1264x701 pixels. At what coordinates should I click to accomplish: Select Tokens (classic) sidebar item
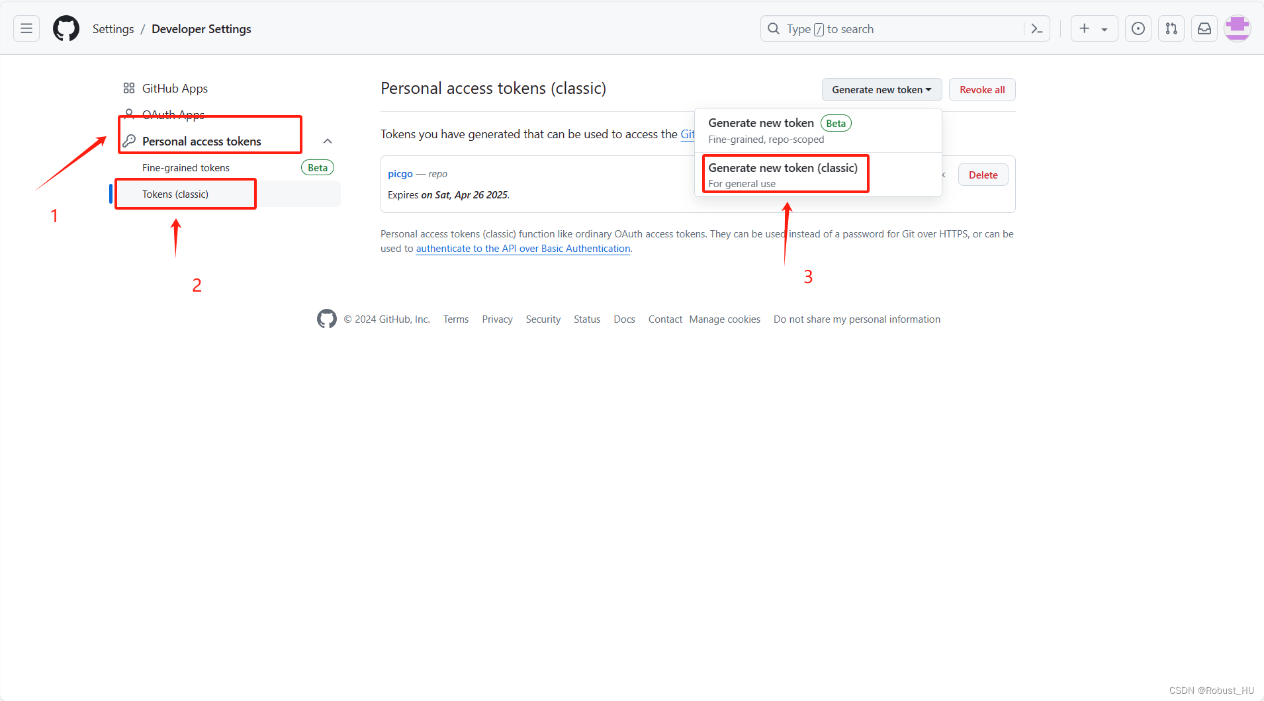tap(228, 194)
